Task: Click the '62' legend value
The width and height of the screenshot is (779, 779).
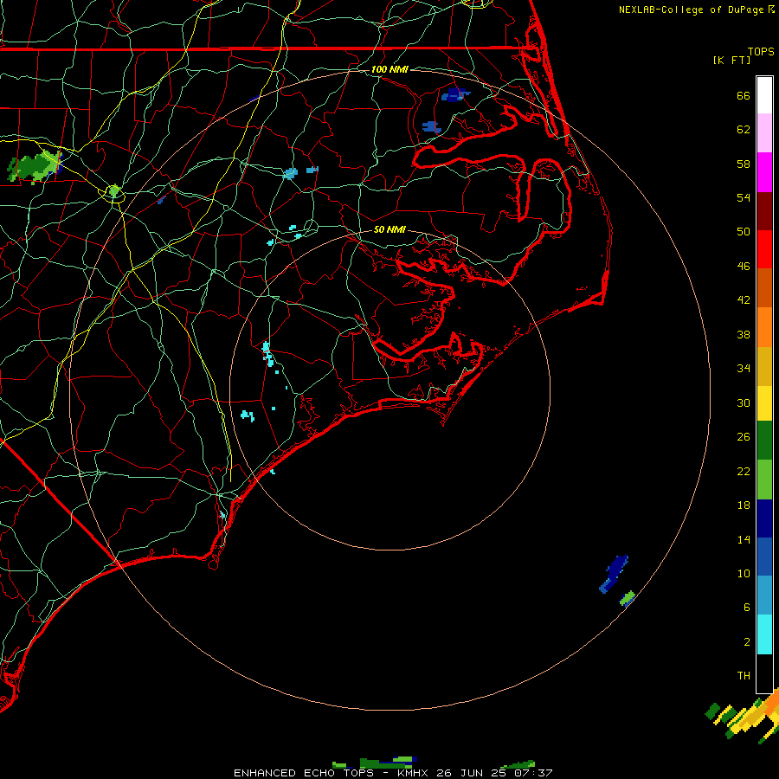Action: click(744, 130)
